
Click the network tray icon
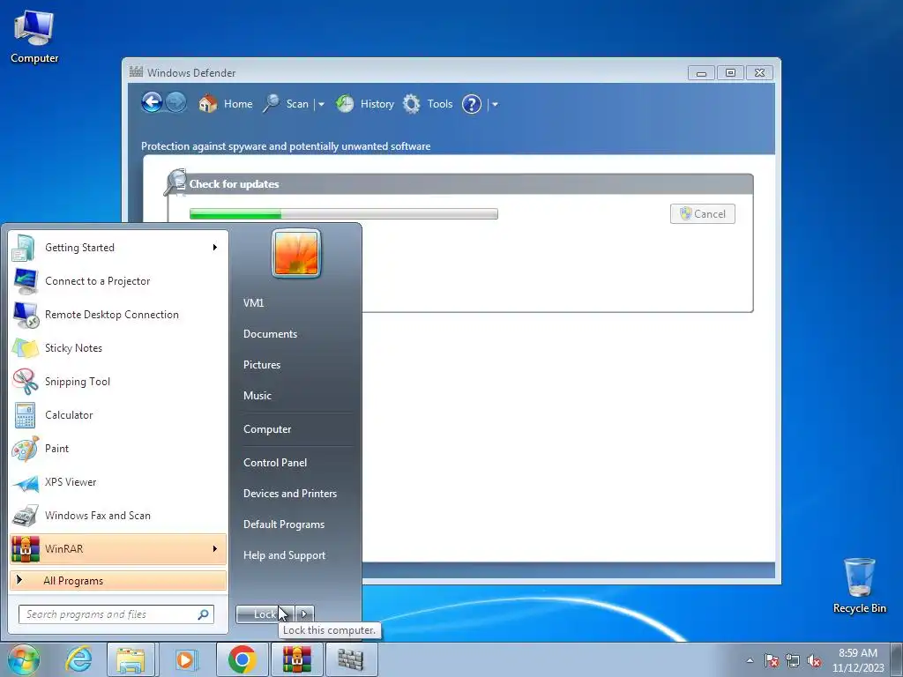point(793,660)
